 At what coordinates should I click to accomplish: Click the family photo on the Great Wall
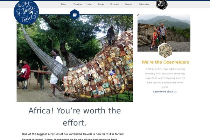[164, 33]
